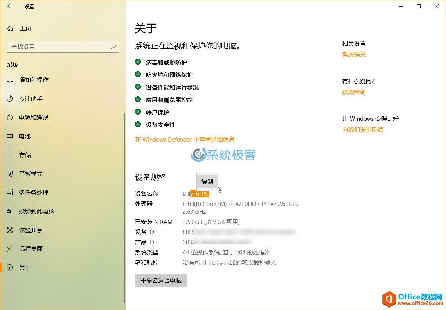
Task: Click the 帐户保护 text
Action: click(x=158, y=112)
